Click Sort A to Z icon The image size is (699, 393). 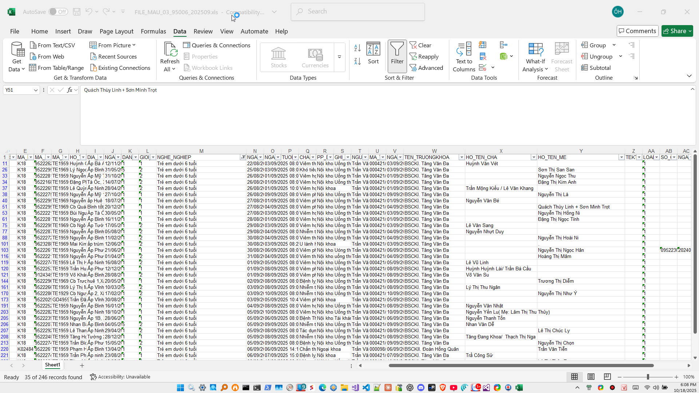click(358, 48)
